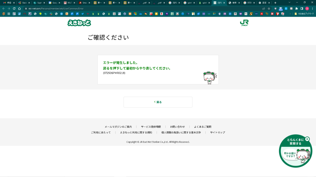The image size is (316, 177).
Task: Expand その他のブックマーク folder
Action: (305, 14)
